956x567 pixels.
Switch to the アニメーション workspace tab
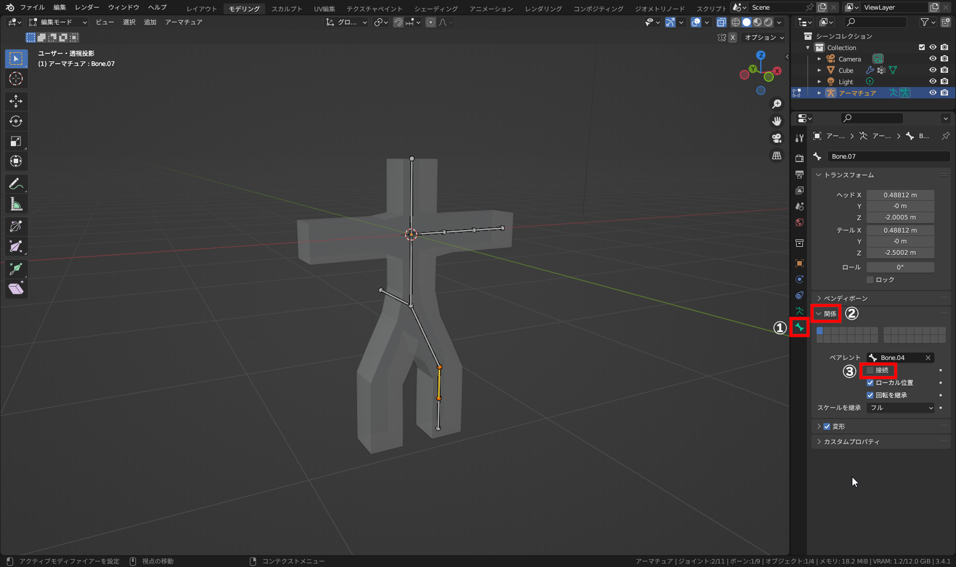point(491,9)
